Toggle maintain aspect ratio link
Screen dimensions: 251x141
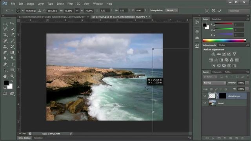[x=77, y=11]
